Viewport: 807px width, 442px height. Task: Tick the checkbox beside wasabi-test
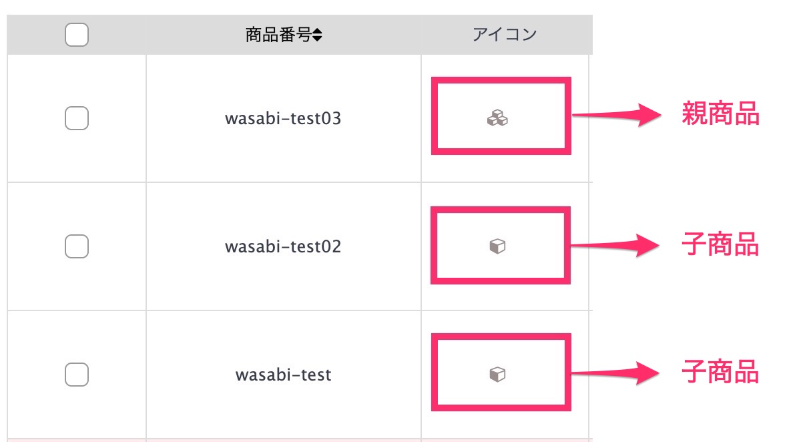[x=77, y=375]
